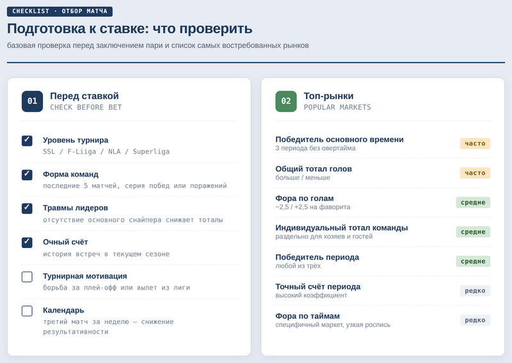
Task: Uncheck the «Уровень турнира» checkbox
Action: pyautogui.click(x=27, y=141)
